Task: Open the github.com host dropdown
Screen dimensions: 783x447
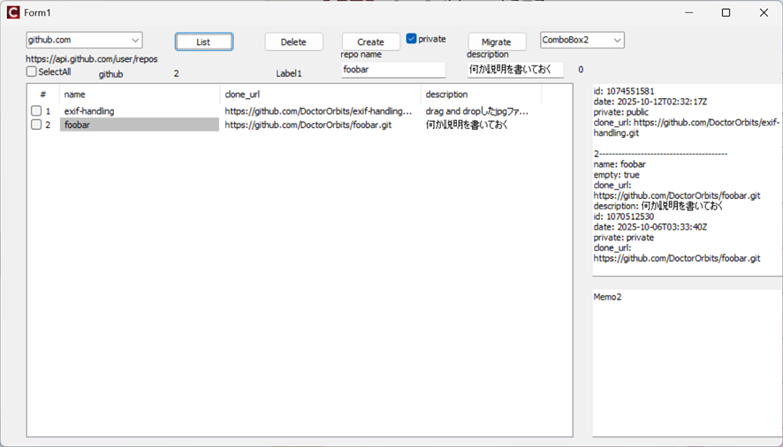Action: [135, 41]
